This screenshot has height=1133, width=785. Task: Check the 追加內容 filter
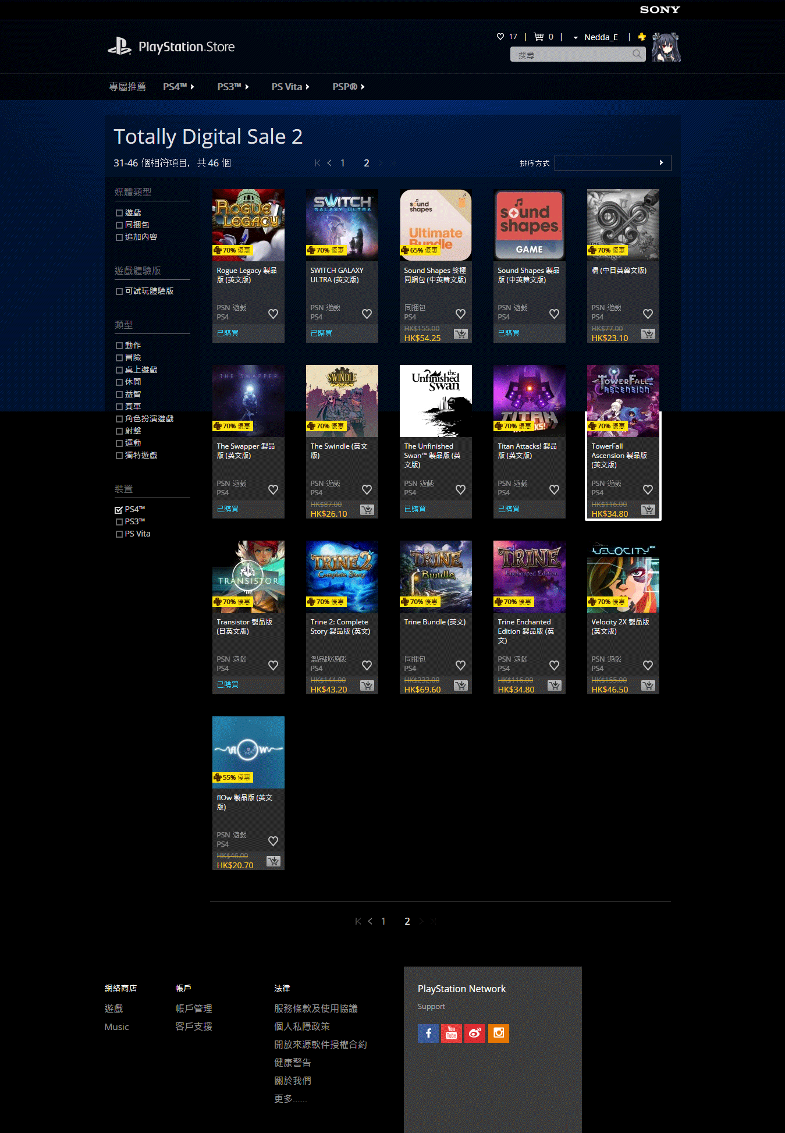[x=119, y=237]
